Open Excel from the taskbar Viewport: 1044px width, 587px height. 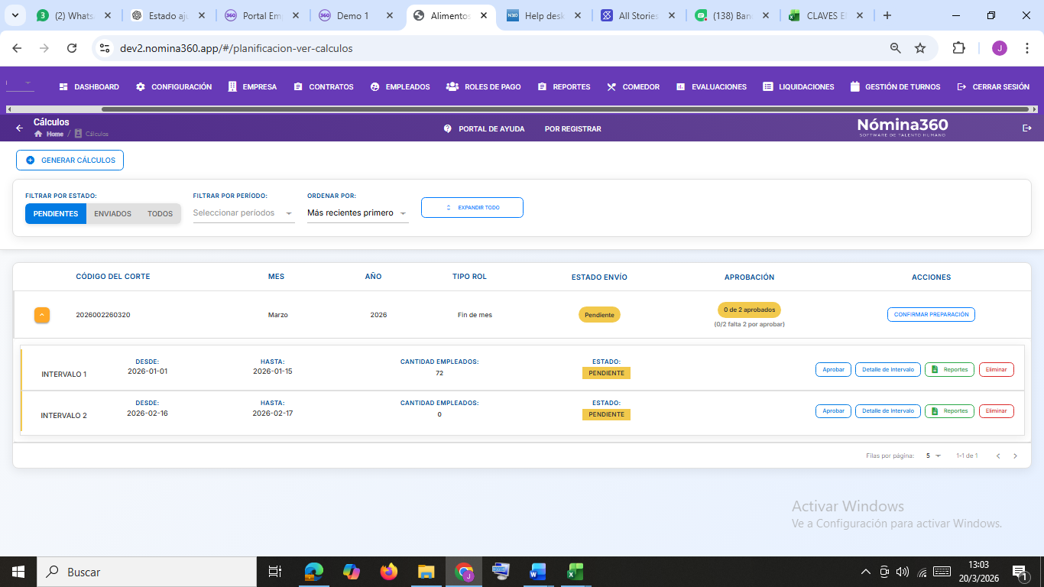tap(575, 572)
